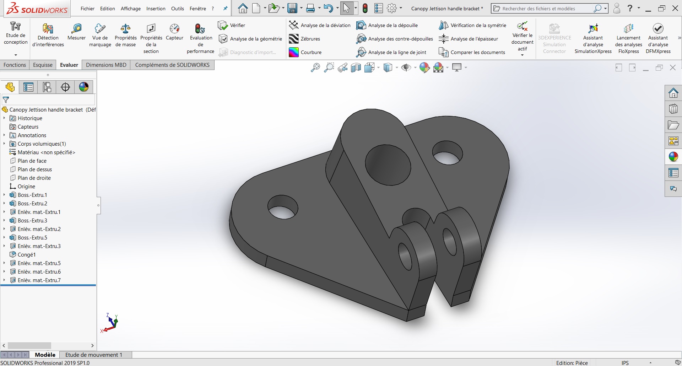Click the Rebuild traffic light icon
The height and width of the screenshot is (366, 682).
(x=365, y=9)
